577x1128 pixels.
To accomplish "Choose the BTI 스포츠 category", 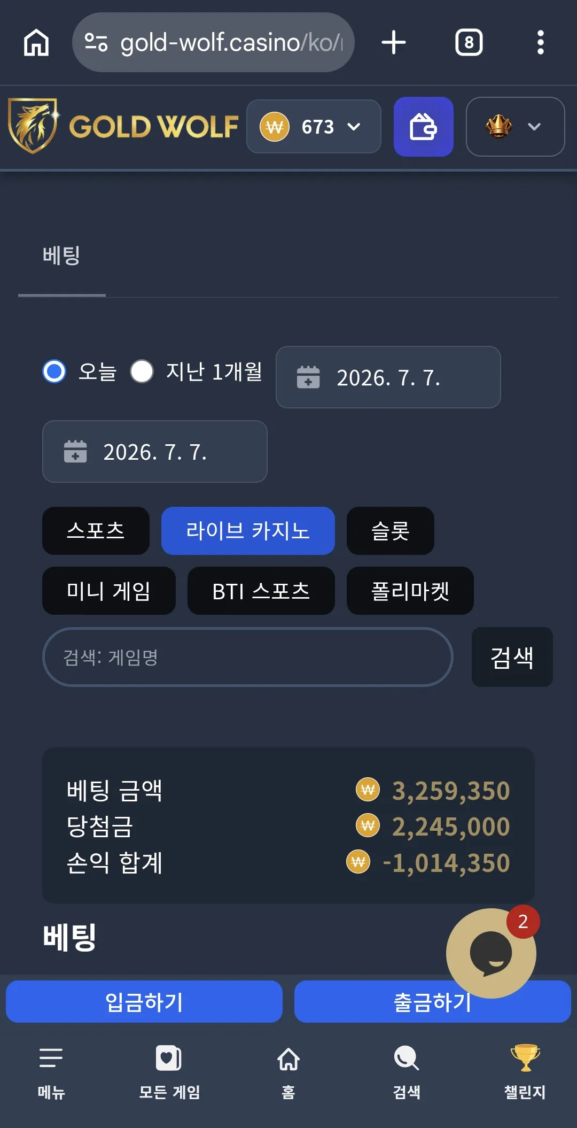I will coord(261,591).
